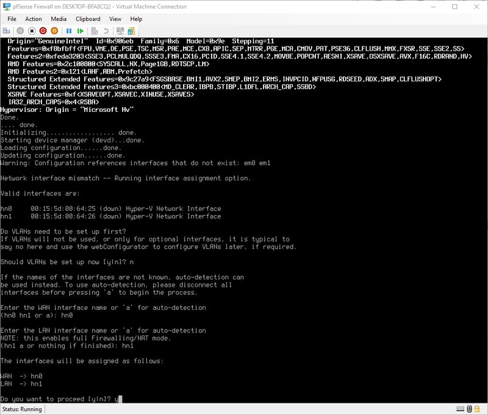Open the Action menu
Viewport: 488px width, 415px height.
[34, 19]
